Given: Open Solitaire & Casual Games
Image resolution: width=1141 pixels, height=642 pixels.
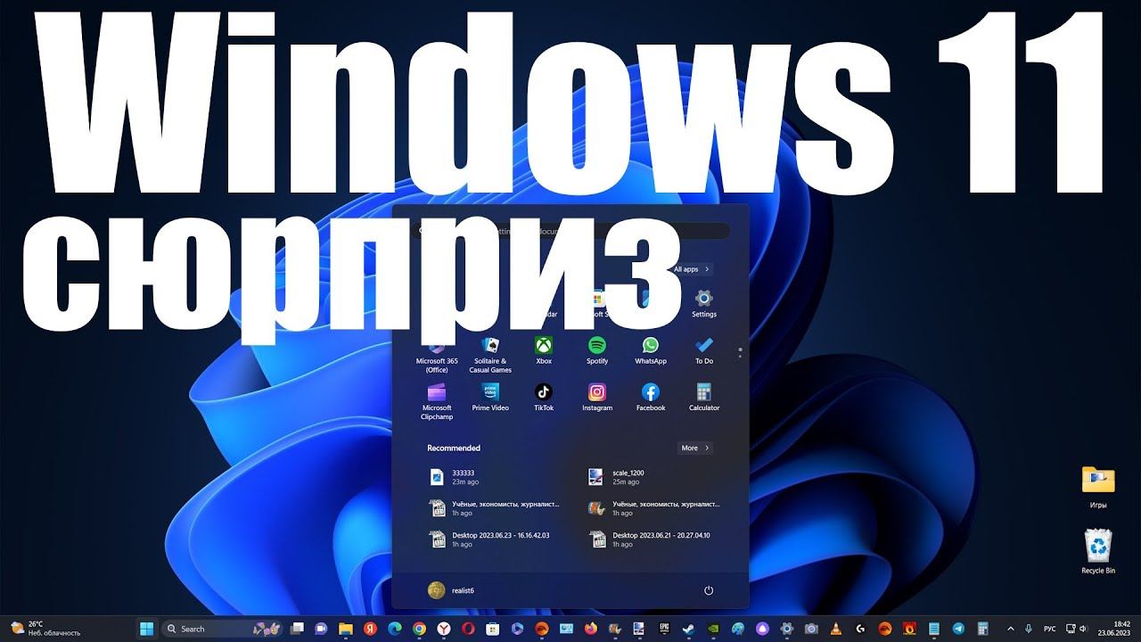Looking at the screenshot, I should click(x=490, y=355).
